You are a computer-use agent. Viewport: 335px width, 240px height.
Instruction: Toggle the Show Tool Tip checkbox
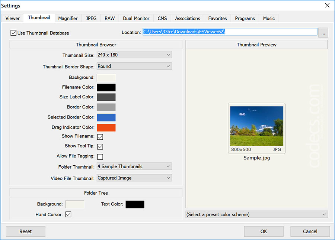(100, 146)
